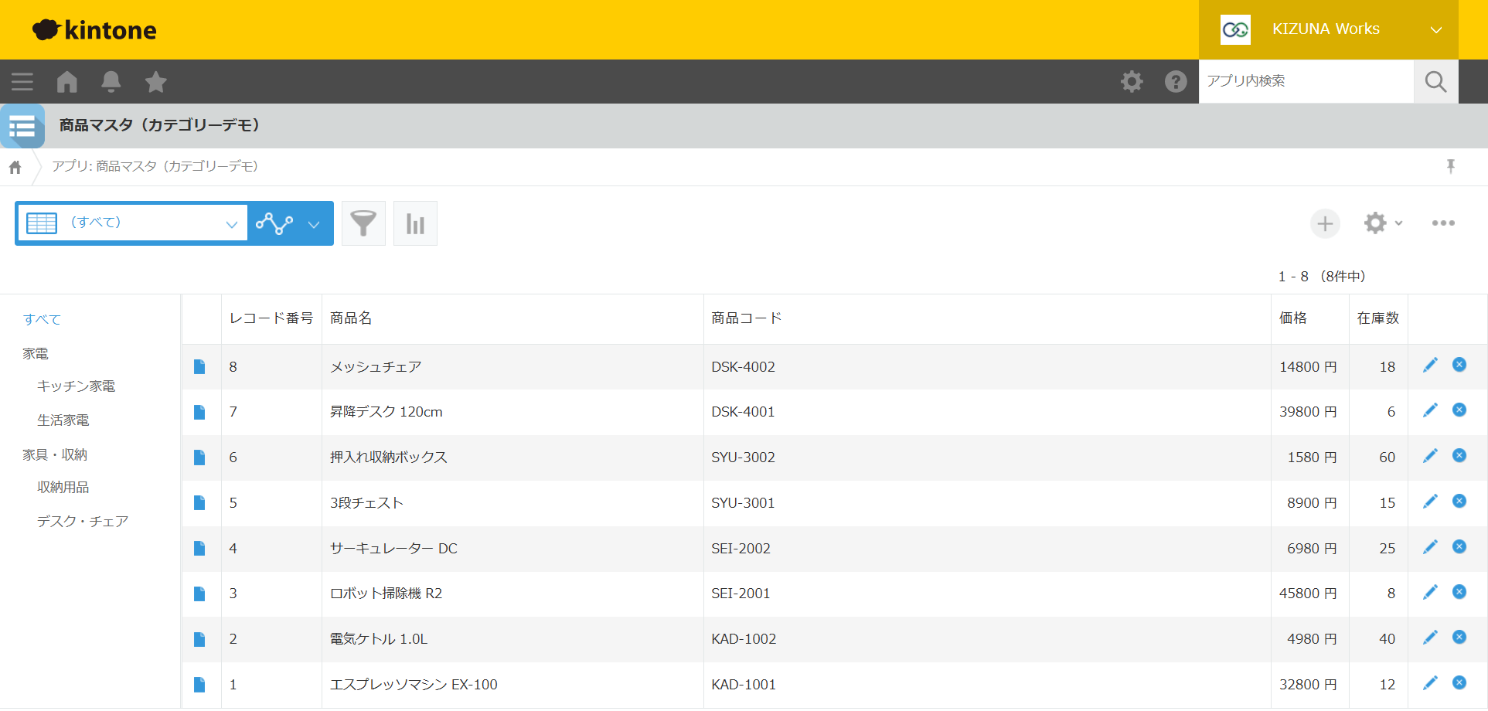1488x711 pixels.
Task: Focus the アプリ内検索 search field
Action: click(x=1306, y=81)
